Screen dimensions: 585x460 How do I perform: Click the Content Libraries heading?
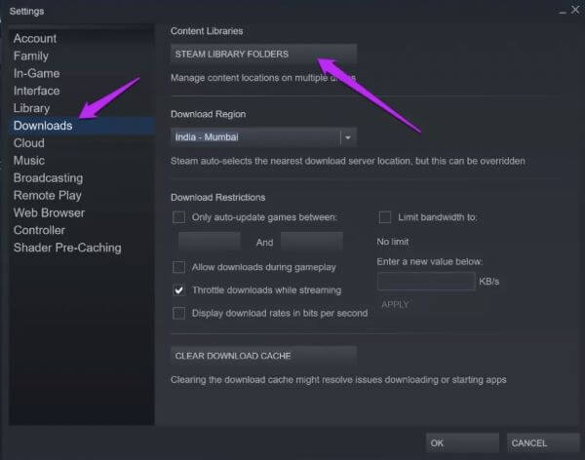point(207,31)
